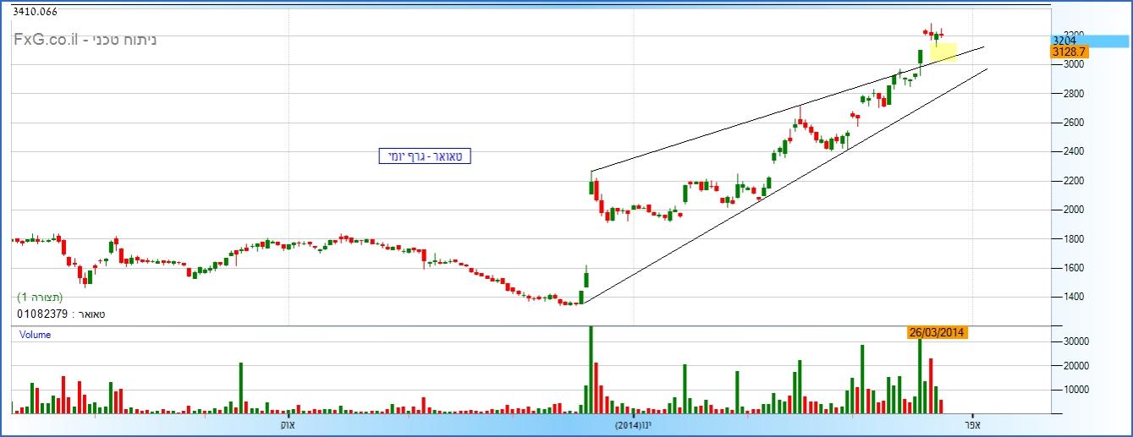
Task: Click the Volume panel label
Action: click(x=36, y=335)
